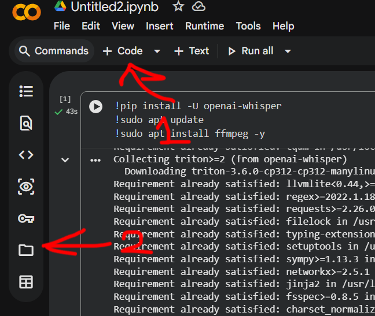
Task: Click the 'ffmpeg -y' install code line
Action: [x=190, y=134]
